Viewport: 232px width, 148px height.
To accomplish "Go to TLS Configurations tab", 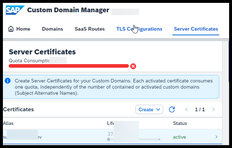I will (139, 29).
